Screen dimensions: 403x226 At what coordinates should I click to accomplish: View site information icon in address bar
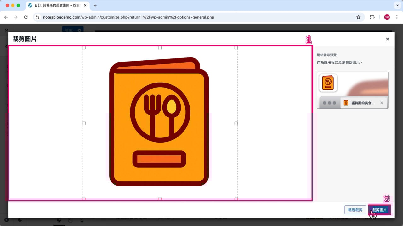point(38,17)
